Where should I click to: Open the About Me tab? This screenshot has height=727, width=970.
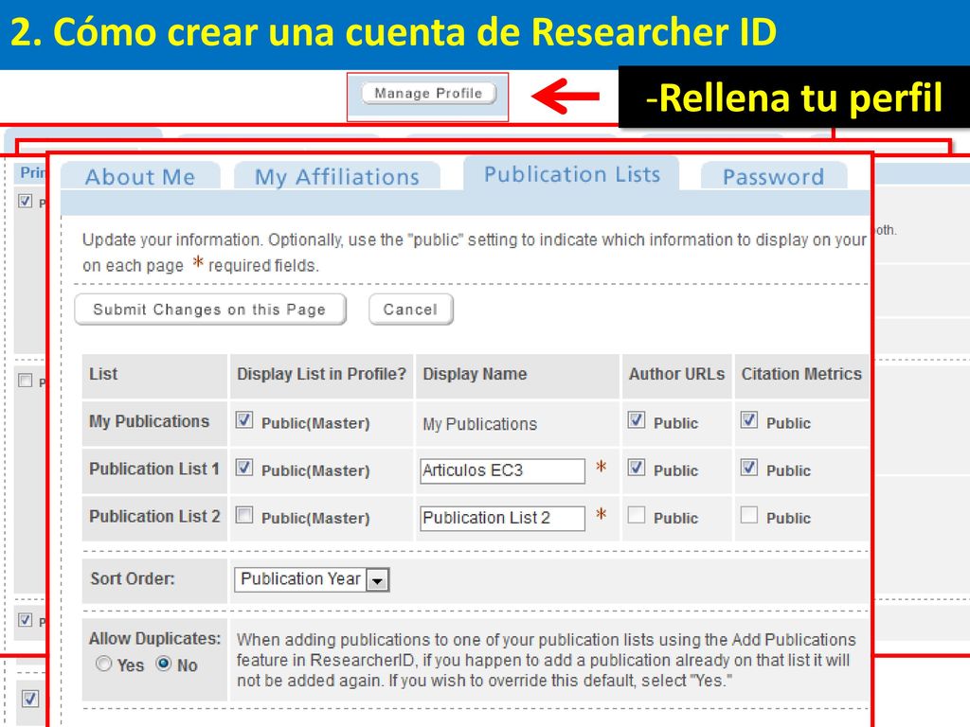pyautogui.click(x=140, y=177)
